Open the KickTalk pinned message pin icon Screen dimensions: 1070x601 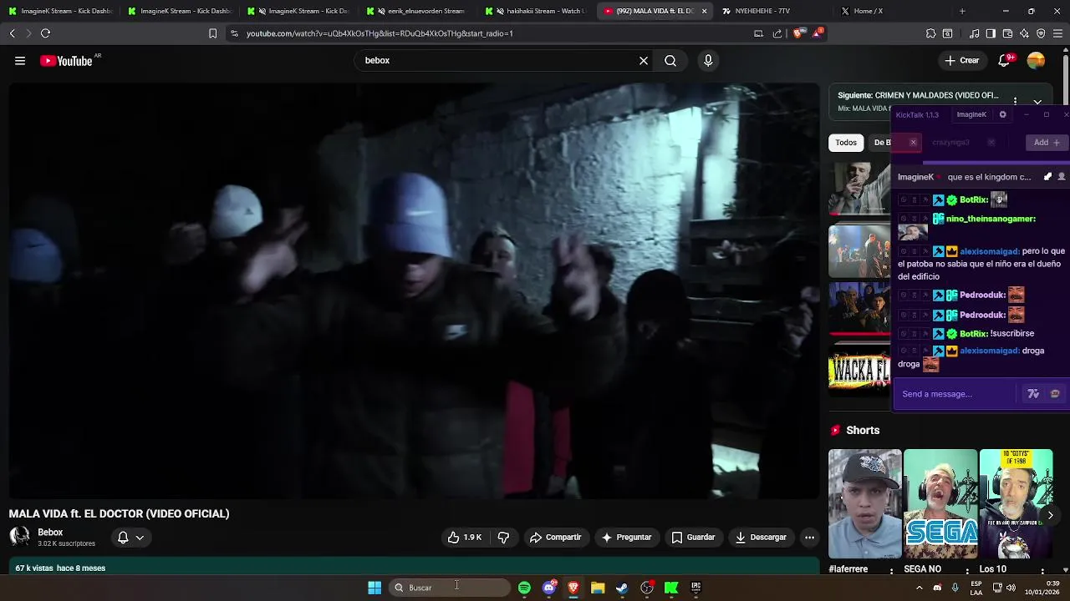(1048, 177)
